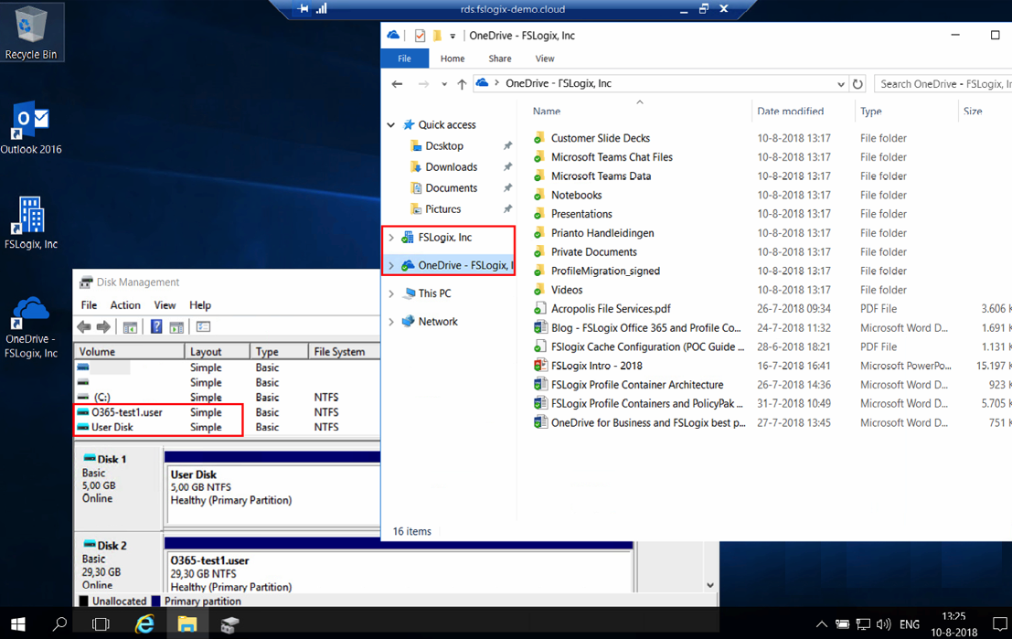Launch Outlook 2016 desktop shortcut
Image resolution: width=1012 pixels, height=639 pixels.
pos(31,127)
